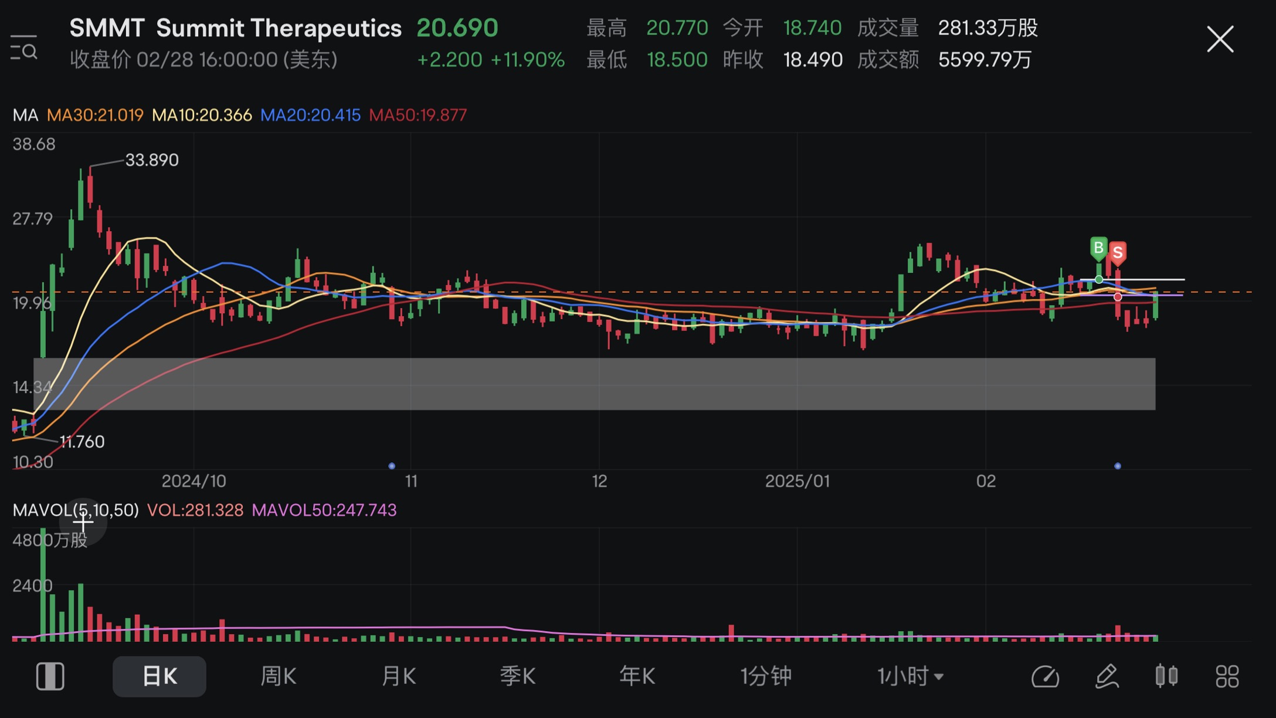
Task: Click the MA50:19.877 indicator label
Action: pos(418,115)
